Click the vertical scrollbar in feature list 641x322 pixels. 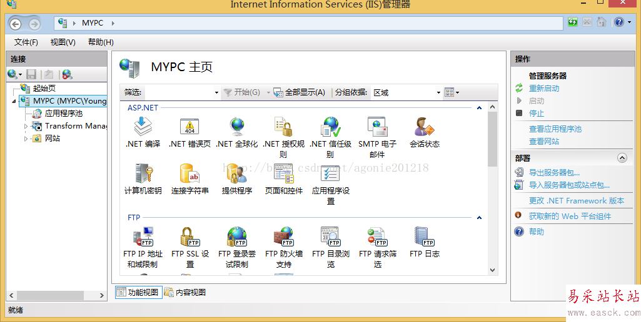point(492,140)
